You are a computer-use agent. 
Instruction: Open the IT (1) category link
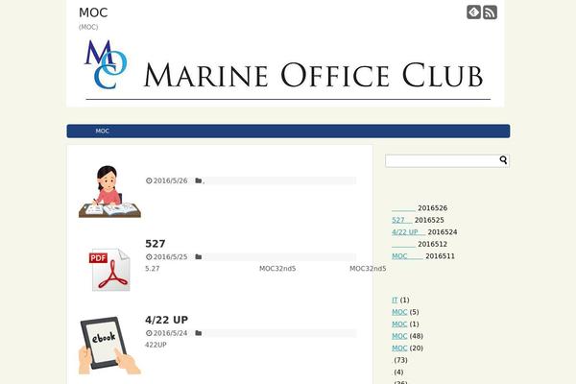(395, 300)
